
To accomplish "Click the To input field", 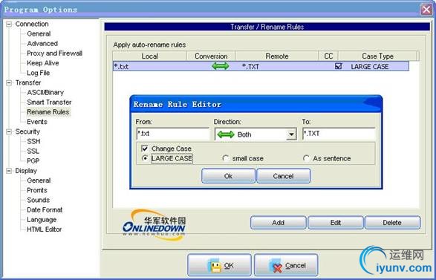I will click(339, 134).
